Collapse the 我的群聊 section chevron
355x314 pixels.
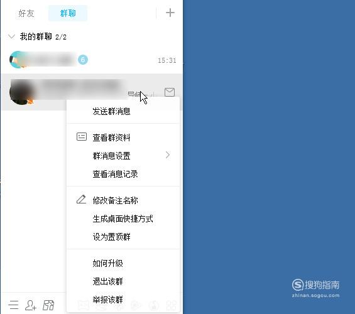point(11,36)
